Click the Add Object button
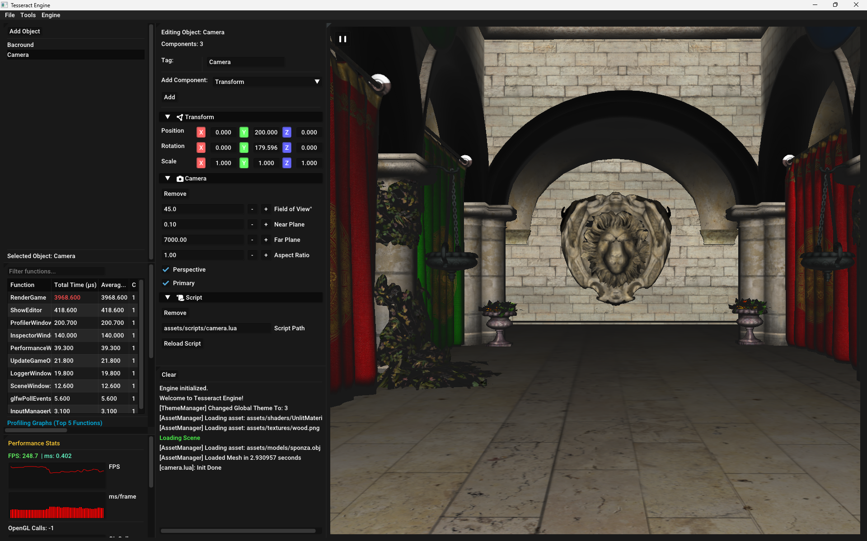The height and width of the screenshot is (541, 867). point(25,31)
